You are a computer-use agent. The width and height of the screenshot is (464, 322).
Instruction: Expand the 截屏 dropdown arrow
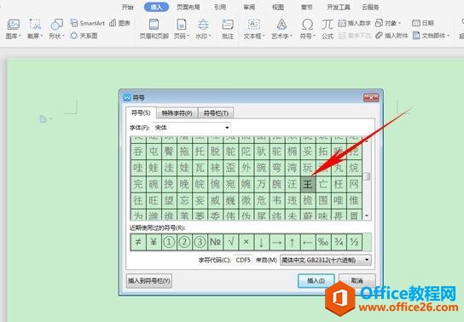[x=42, y=36]
